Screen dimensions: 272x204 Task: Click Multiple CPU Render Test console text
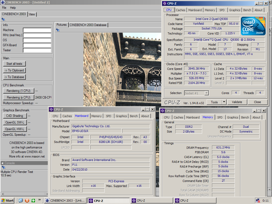(17, 172)
